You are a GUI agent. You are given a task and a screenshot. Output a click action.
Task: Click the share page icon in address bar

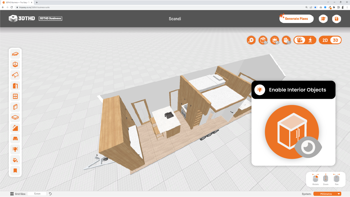tap(311, 7)
